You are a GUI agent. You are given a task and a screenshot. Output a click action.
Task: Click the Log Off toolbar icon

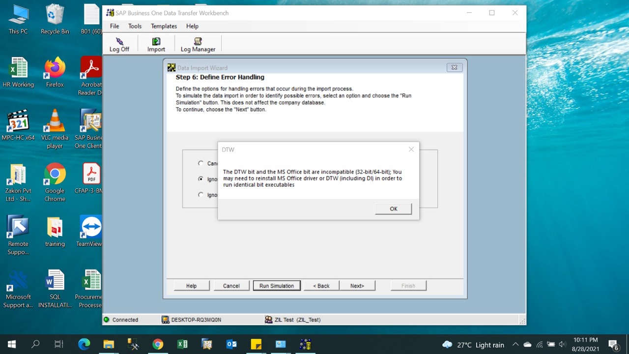click(x=119, y=44)
